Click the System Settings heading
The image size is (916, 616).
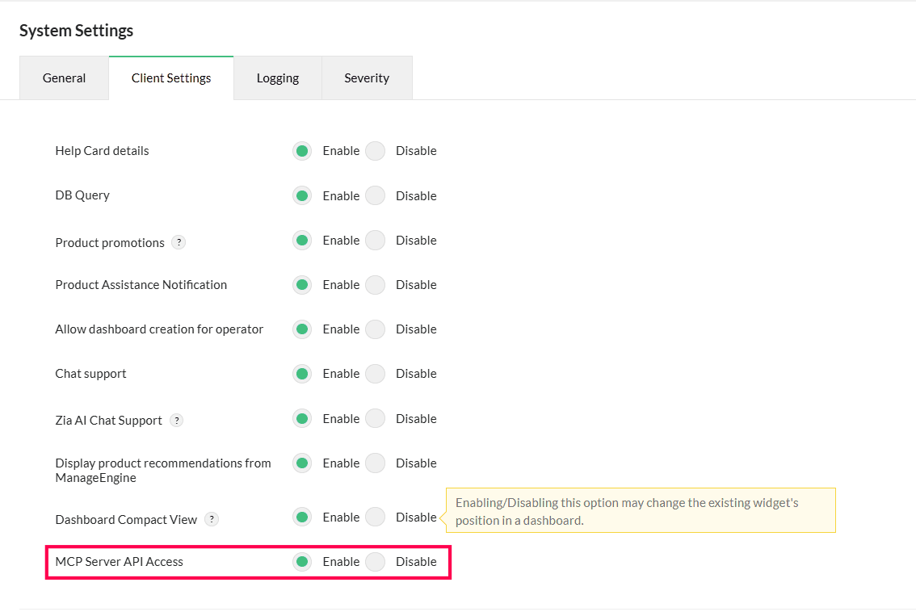[x=76, y=31]
